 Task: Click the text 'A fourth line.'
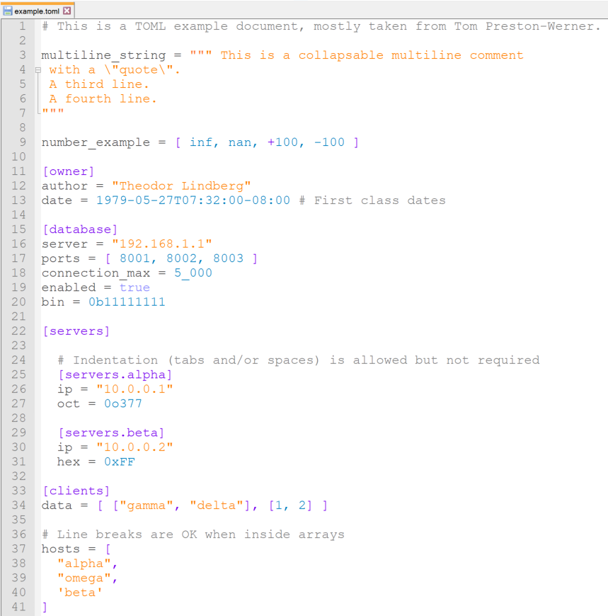tap(103, 99)
